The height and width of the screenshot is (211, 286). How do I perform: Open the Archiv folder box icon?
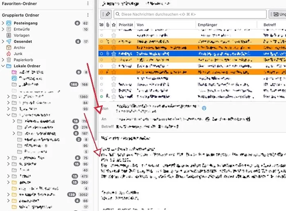9,48
